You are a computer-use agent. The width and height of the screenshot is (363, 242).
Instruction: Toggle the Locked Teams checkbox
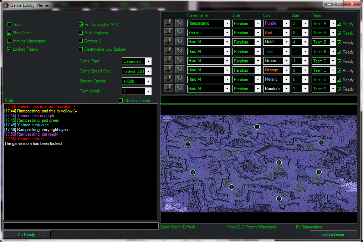pos(9,49)
